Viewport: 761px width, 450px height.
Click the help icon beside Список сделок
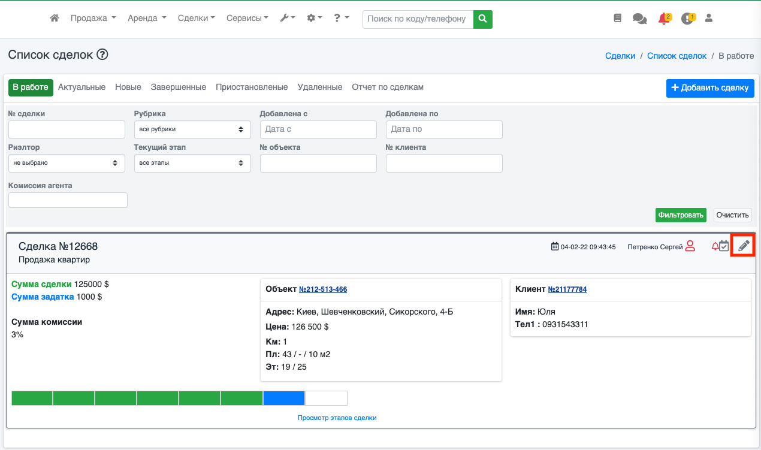[x=102, y=55]
